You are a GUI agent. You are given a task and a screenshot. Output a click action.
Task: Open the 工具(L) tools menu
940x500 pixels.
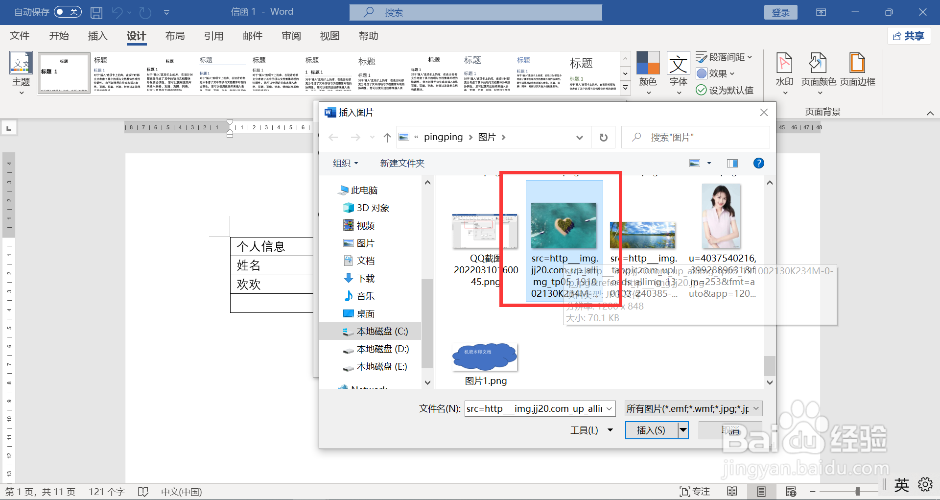591,430
